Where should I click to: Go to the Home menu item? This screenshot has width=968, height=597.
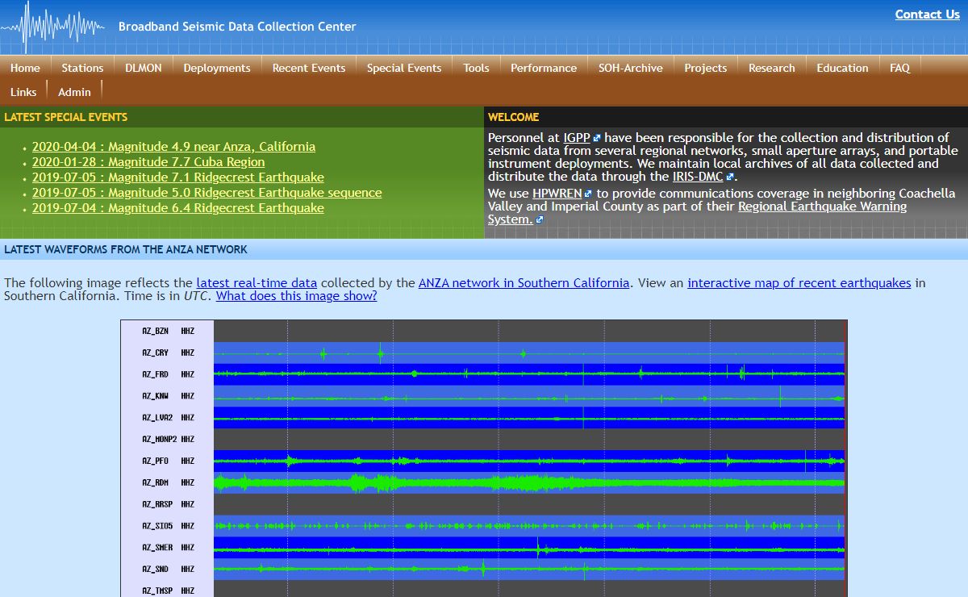(x=25, y=68)
